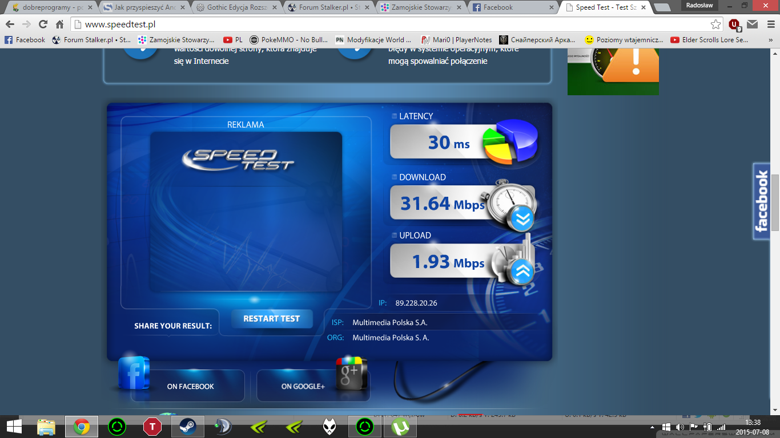Close the Speed Test tab
This screenshot has height=438, width=780.
pyautogui.click(x=642, y=7)
